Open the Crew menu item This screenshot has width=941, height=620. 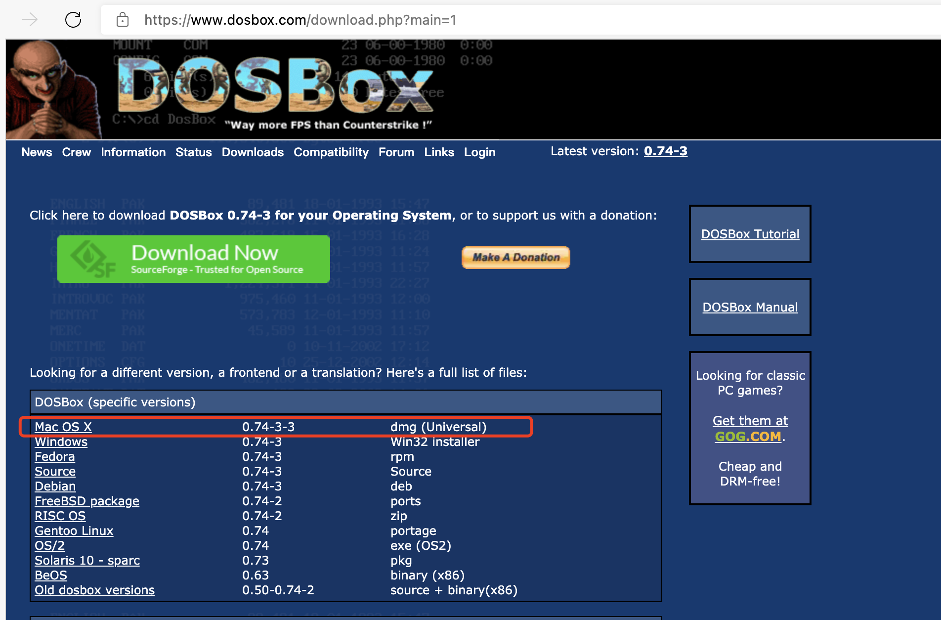pyautogui.click(x=77, y=152)
